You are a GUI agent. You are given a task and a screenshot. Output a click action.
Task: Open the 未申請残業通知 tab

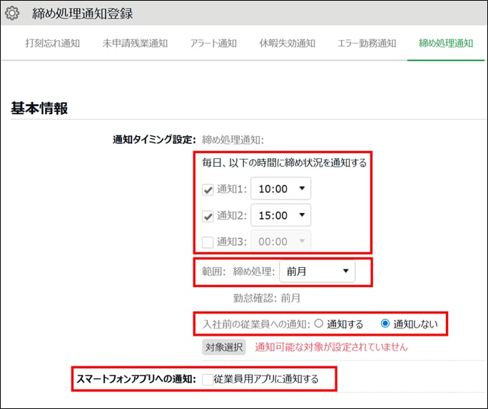tap(135, 43)
